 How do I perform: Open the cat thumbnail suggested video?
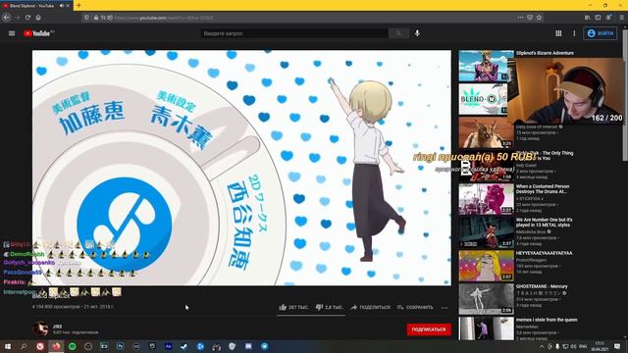point(486,132)
